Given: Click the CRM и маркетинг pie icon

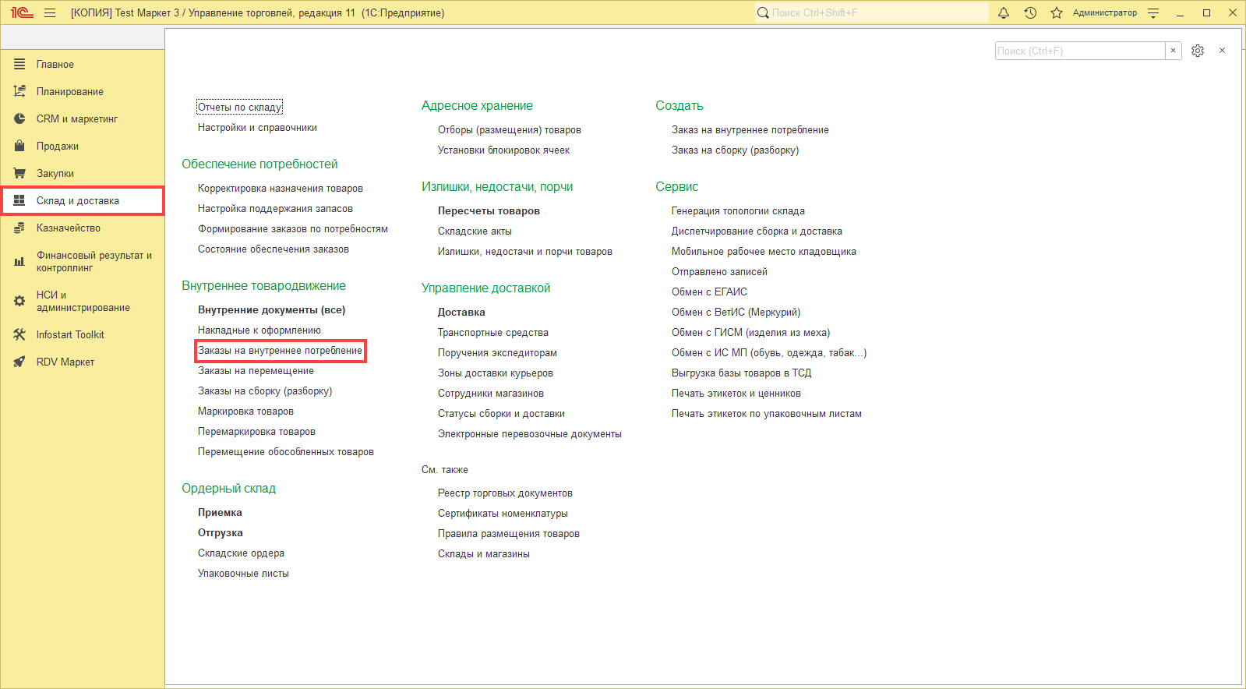Looking at the screenshot, I should [x=19, y=118].
